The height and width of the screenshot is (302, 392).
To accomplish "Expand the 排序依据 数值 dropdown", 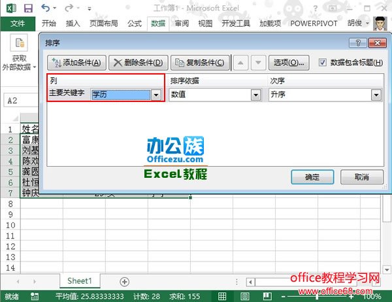I will [255, 95].
